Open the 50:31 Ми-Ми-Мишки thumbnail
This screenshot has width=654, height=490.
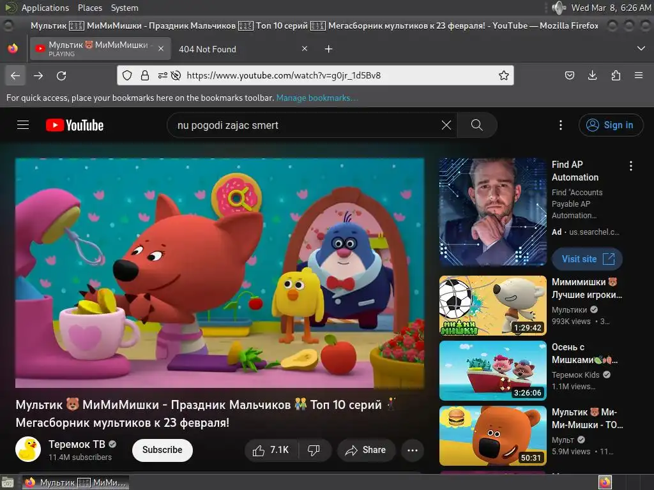click(x=492, y=435)
